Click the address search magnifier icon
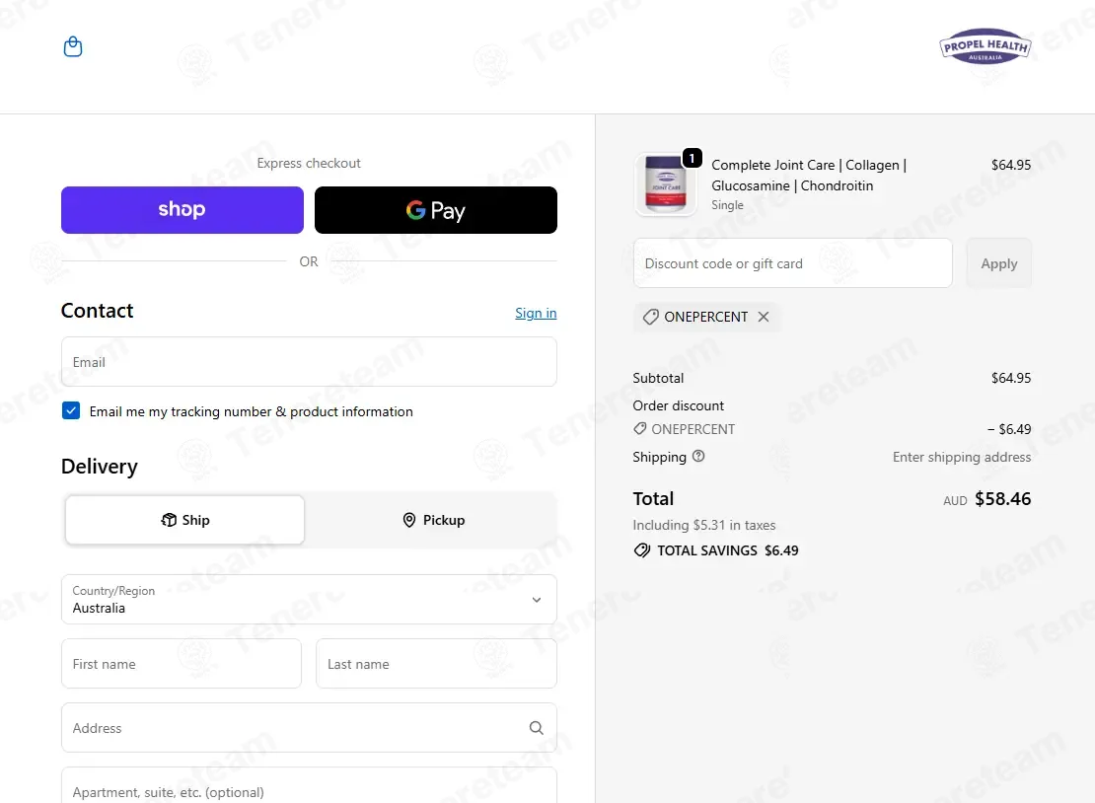The height and width of the screenshot is (803, 1095). point(536,728)
